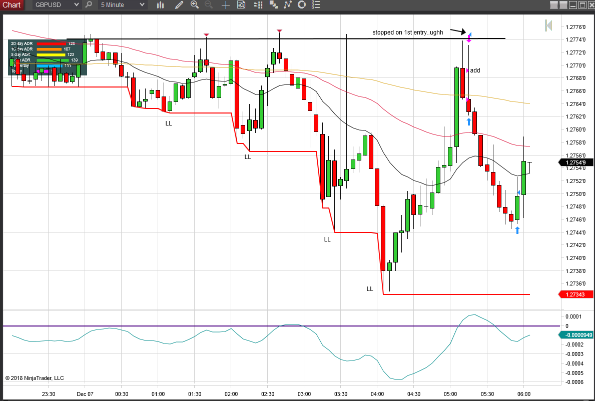The height and width of the screenshot is (401, 595).
Task: Open the drawing tools pencil menu
Action: pos(179,5)
